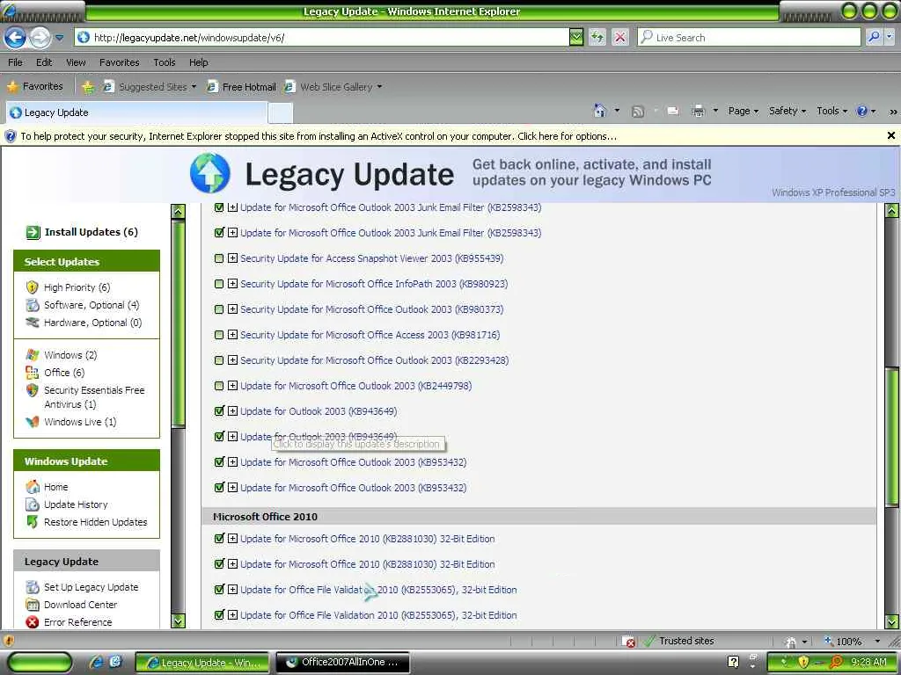901x675 pixels.
Task: Switch to Office2007AllInOne taskbar window
Action: click(343, 662)
